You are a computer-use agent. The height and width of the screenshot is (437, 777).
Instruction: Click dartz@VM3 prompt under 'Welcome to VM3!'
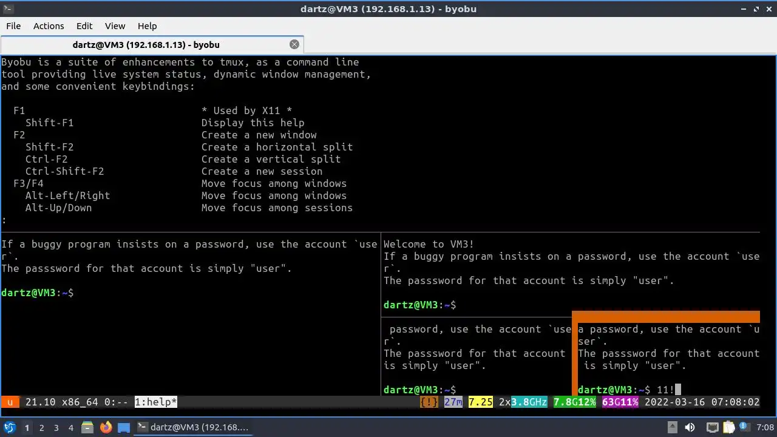pos(419,305)
